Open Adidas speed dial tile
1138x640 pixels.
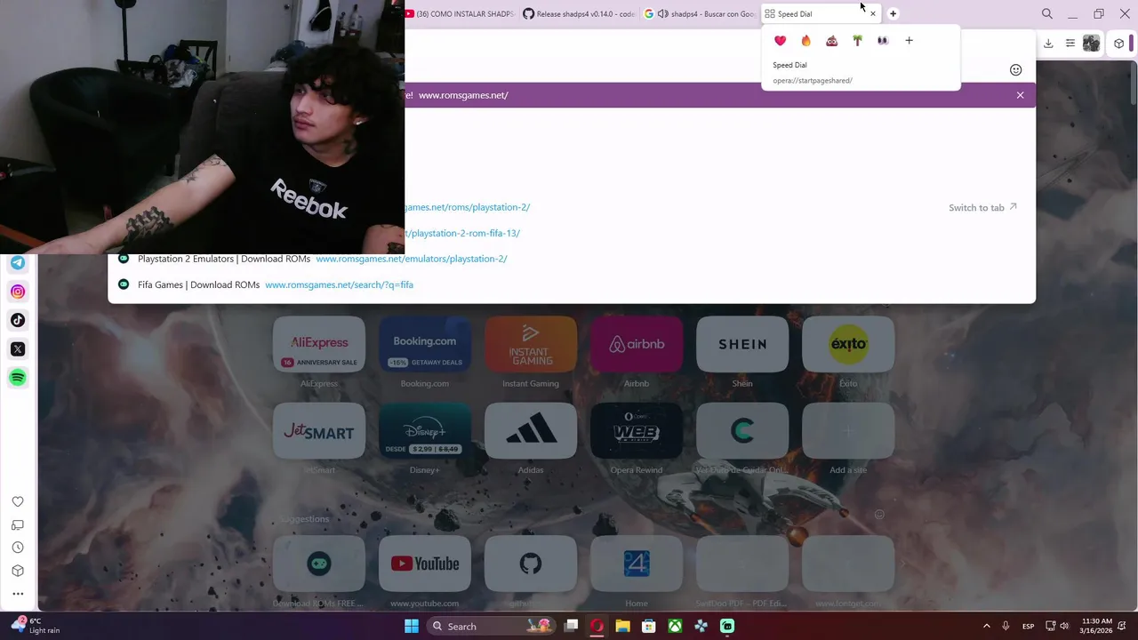(531, 431)
